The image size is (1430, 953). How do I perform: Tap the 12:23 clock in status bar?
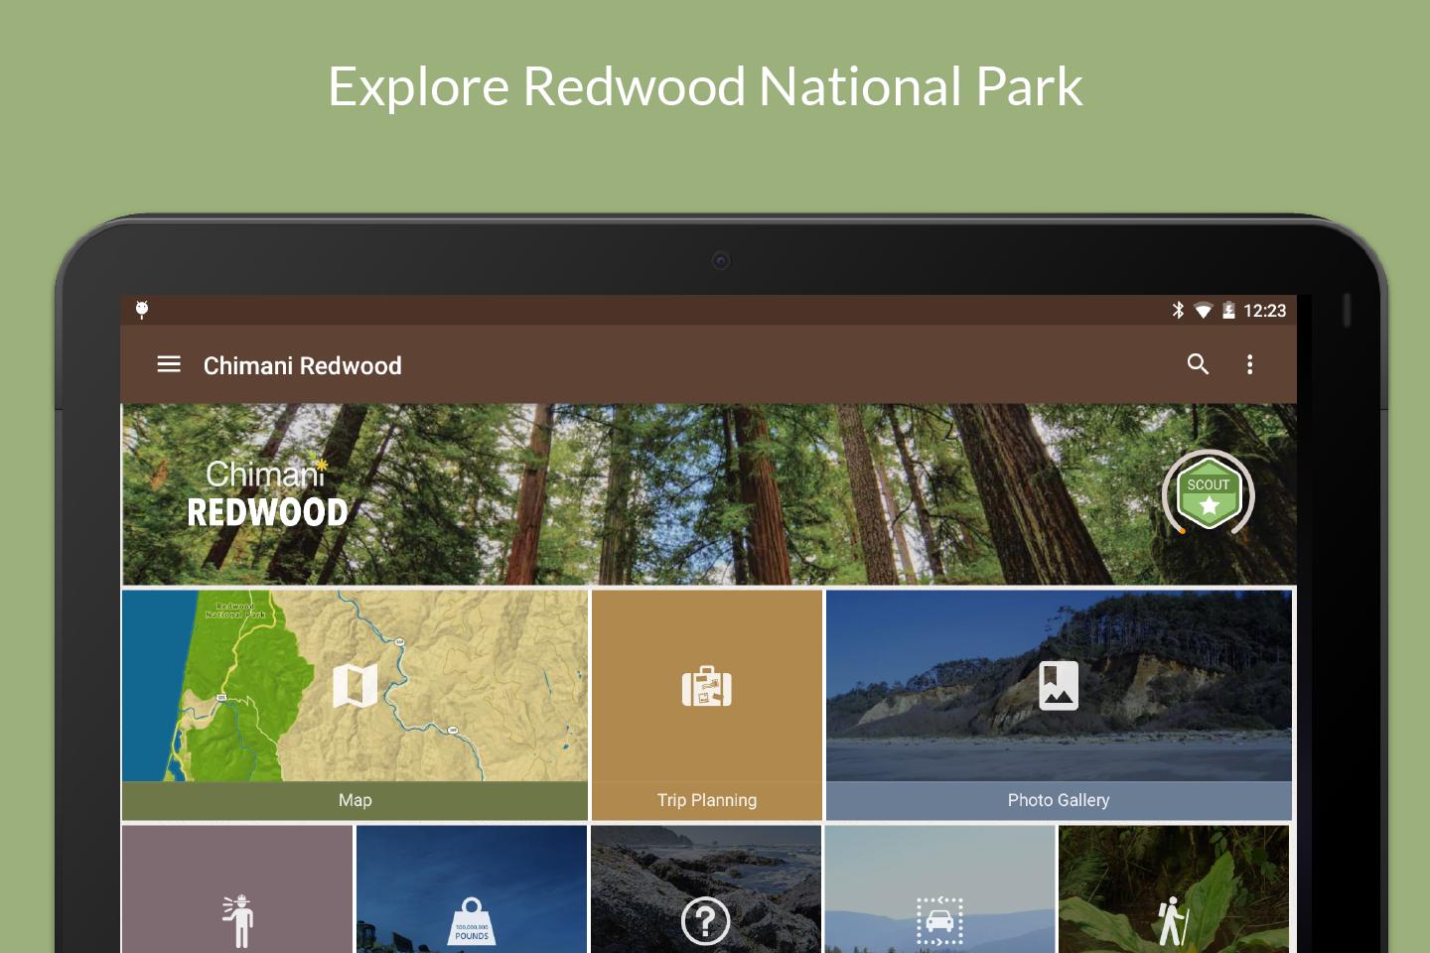click(x=1264, y=311)
